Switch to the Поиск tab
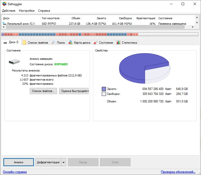This screenshot has width=201, height=175. click(58, 43)
